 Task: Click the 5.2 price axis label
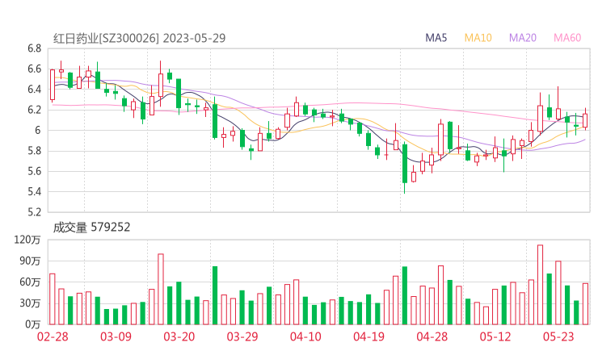point(34,212)
